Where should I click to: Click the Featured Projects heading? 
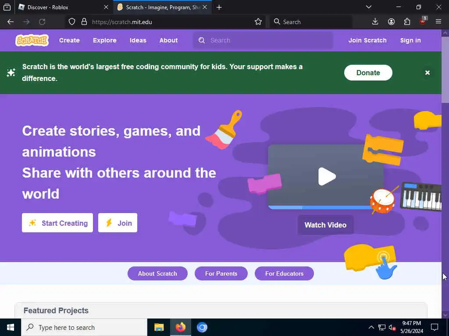(x=56, y=311)
